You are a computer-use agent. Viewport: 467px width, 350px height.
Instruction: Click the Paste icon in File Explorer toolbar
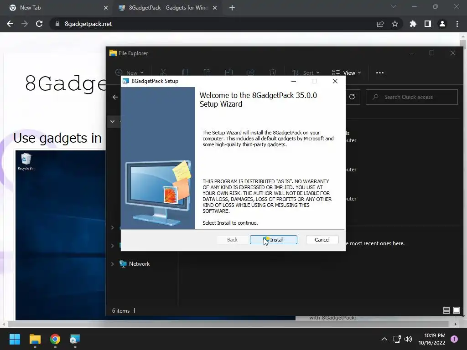tap(207, 72)
